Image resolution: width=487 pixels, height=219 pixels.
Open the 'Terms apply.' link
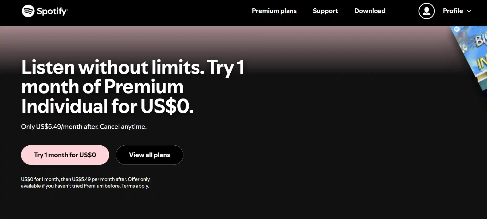(x=135, y=186)
